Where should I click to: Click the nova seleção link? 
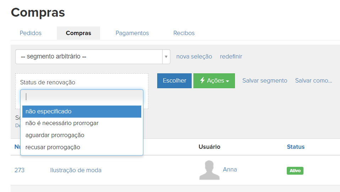(194, 57)
